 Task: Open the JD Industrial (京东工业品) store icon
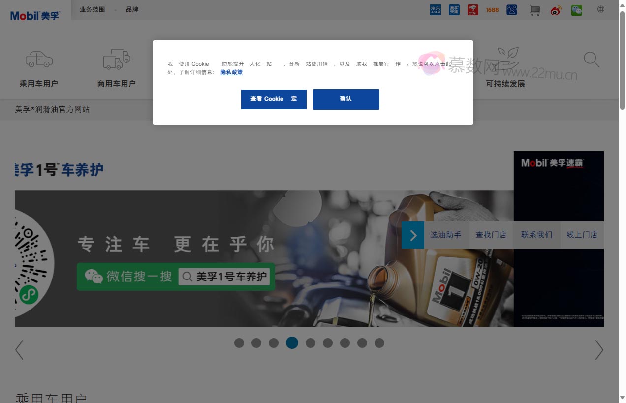point(435,10)
